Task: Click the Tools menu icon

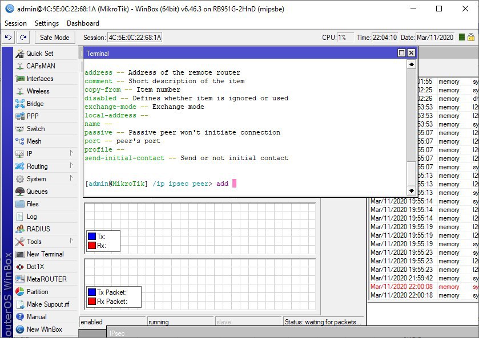Action: click(20, 242)
